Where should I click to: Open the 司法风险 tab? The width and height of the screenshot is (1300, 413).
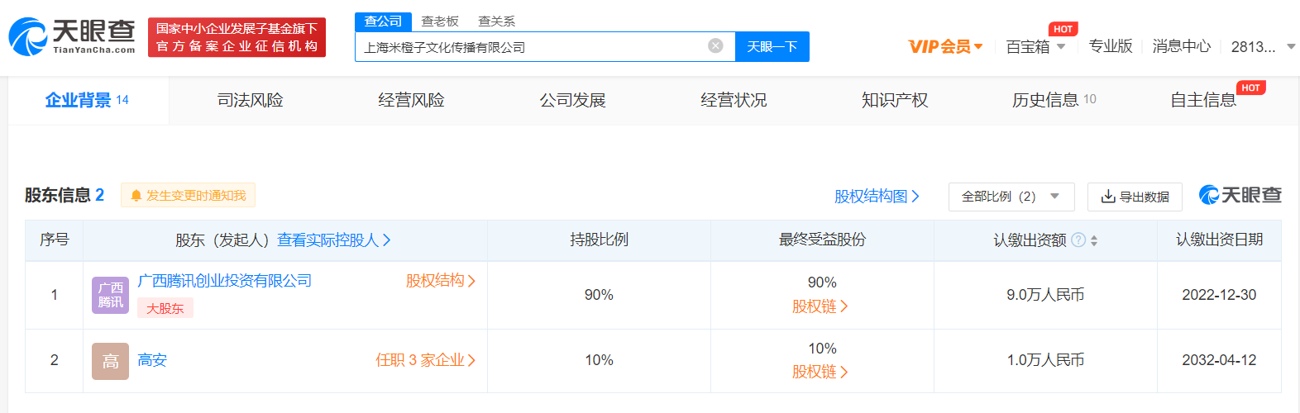tap(250, 100)
